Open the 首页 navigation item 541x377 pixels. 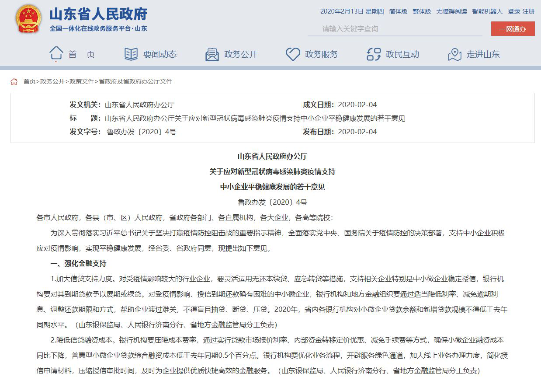(x=82, y=54)
